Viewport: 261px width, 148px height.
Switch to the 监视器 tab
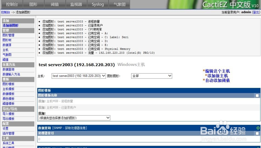click(x=76, y=4)
